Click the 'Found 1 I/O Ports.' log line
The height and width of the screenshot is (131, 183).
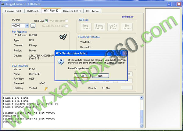point(16,98)
